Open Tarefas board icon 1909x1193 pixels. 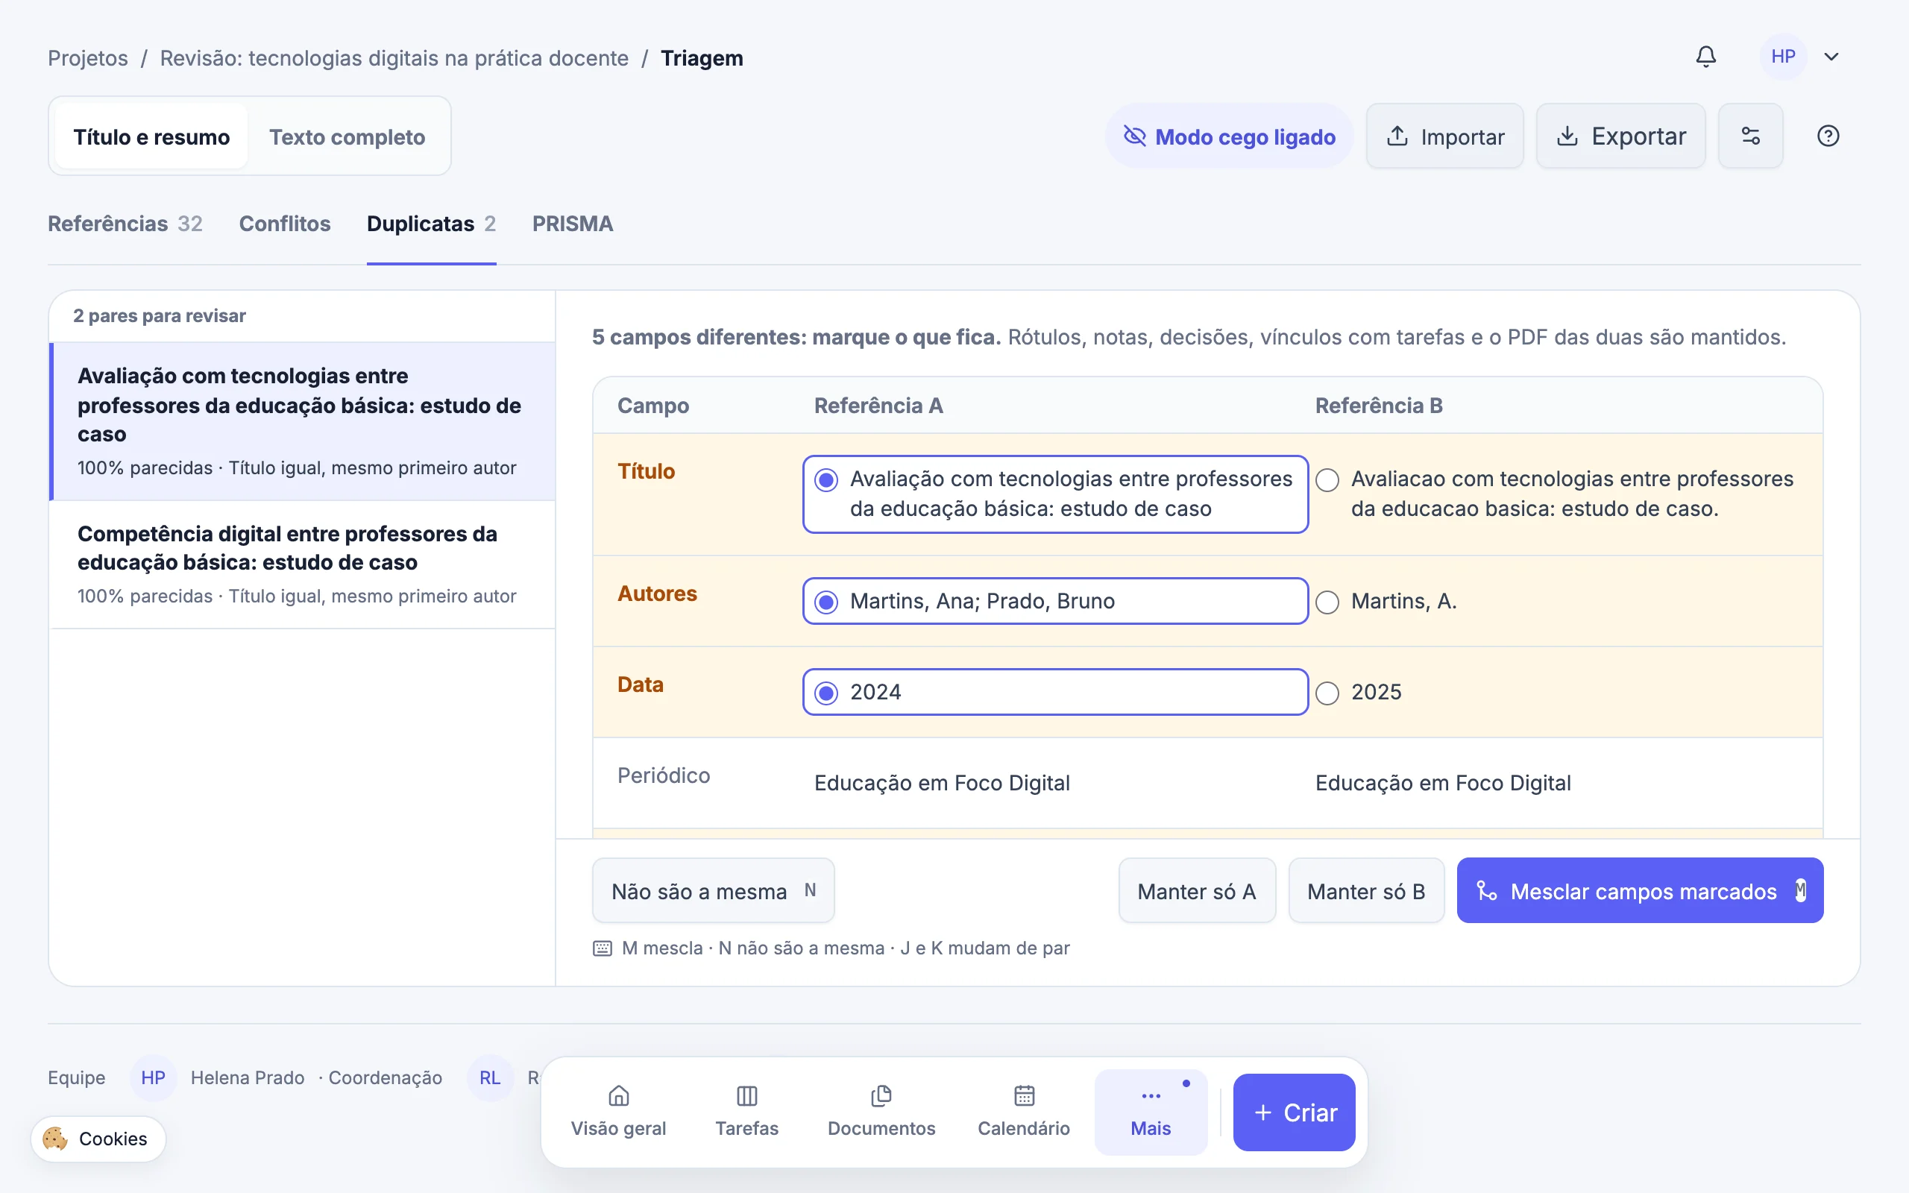pyautogui.click(x=746, y=1112)
